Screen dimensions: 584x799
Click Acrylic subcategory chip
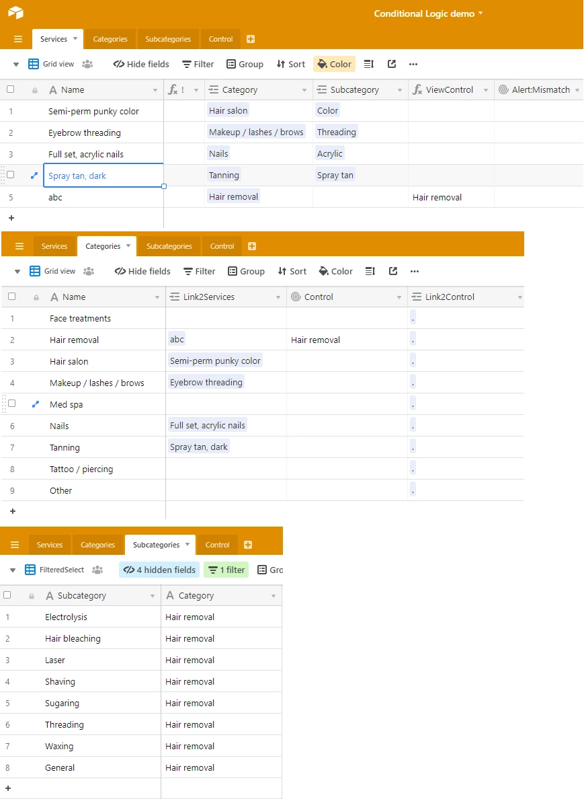(330, 153)
